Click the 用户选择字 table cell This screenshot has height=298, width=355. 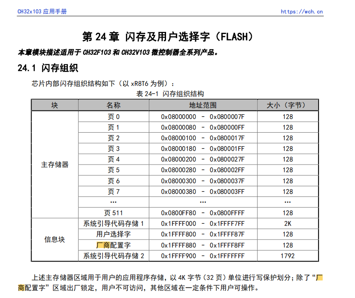[114, 234]
